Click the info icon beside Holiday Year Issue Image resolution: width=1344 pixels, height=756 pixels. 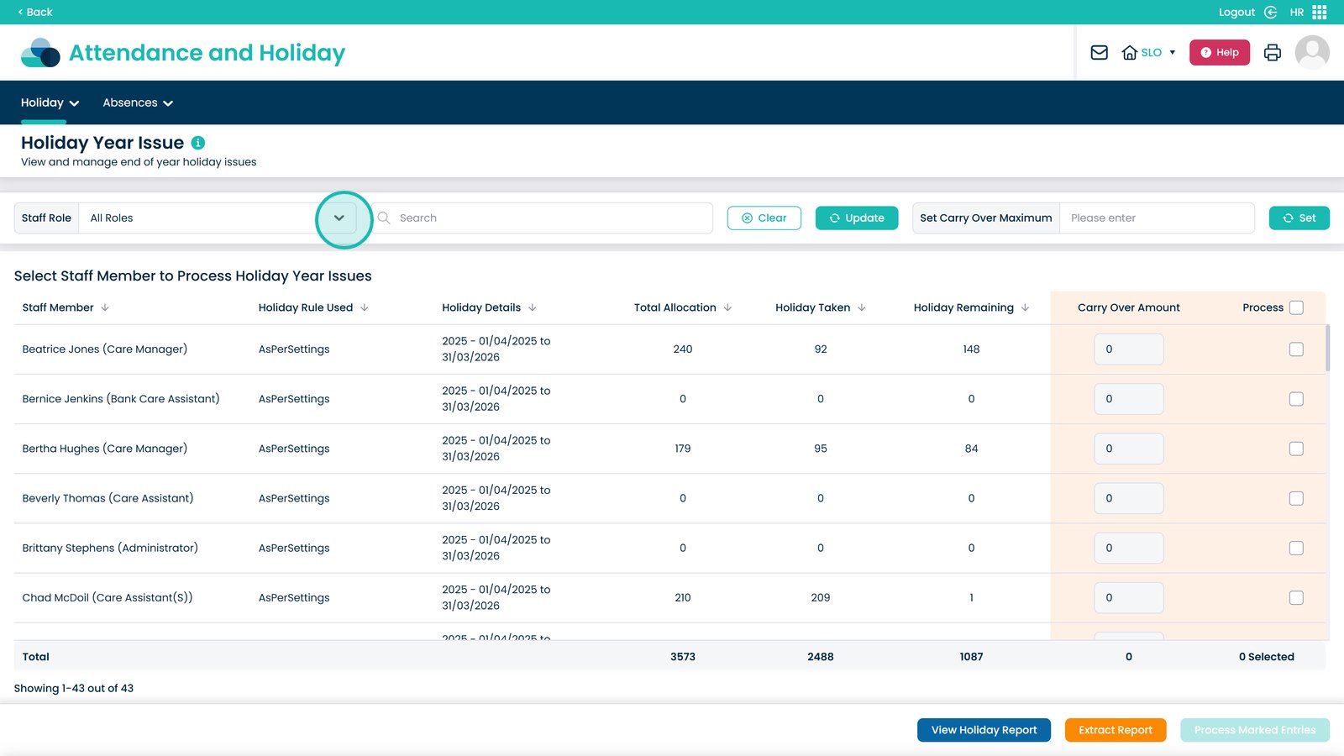[x=198, y=143]
